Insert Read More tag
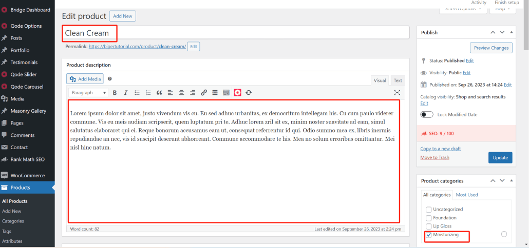Viewport: 529px width, 248px height. coord(215,93)
